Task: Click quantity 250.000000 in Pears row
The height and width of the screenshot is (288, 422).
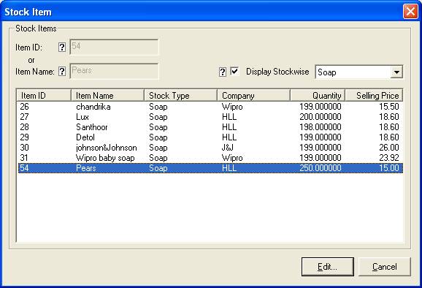Action: pyautogui.click(x=321, y=168)
